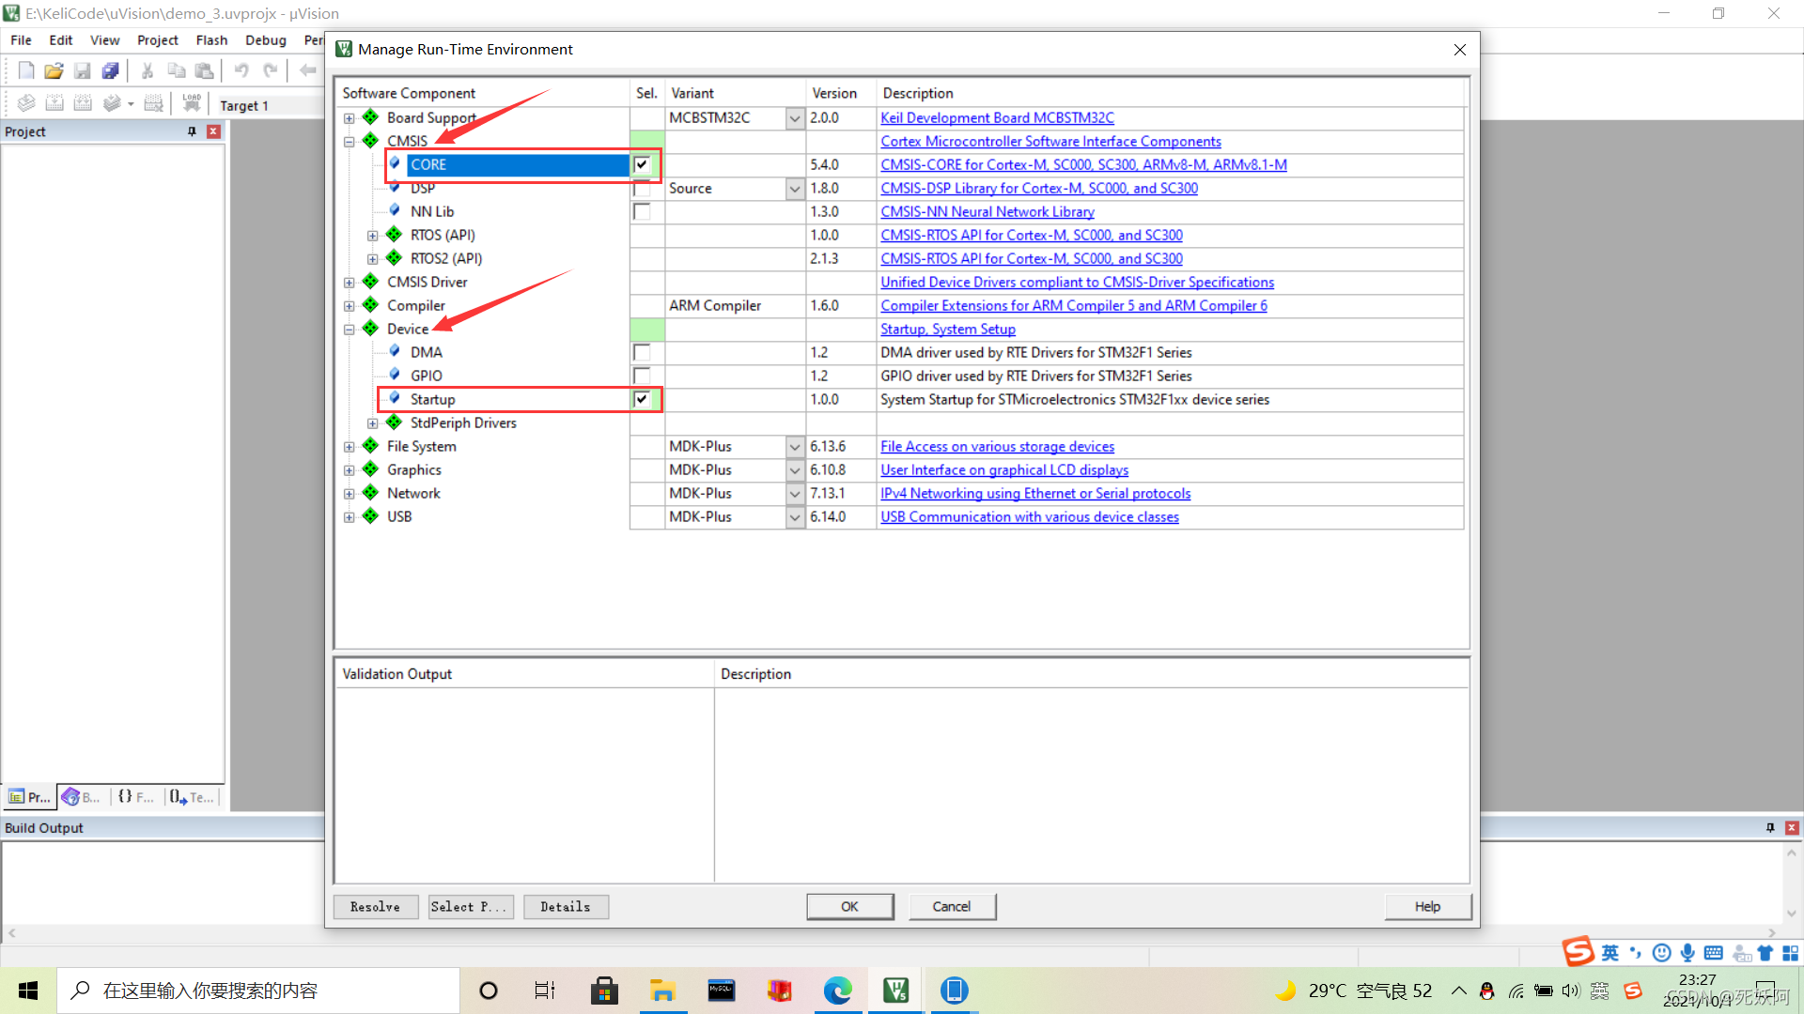Click the Board Support green diamond icon
1804x1014 pixels.
pos(372,116)
